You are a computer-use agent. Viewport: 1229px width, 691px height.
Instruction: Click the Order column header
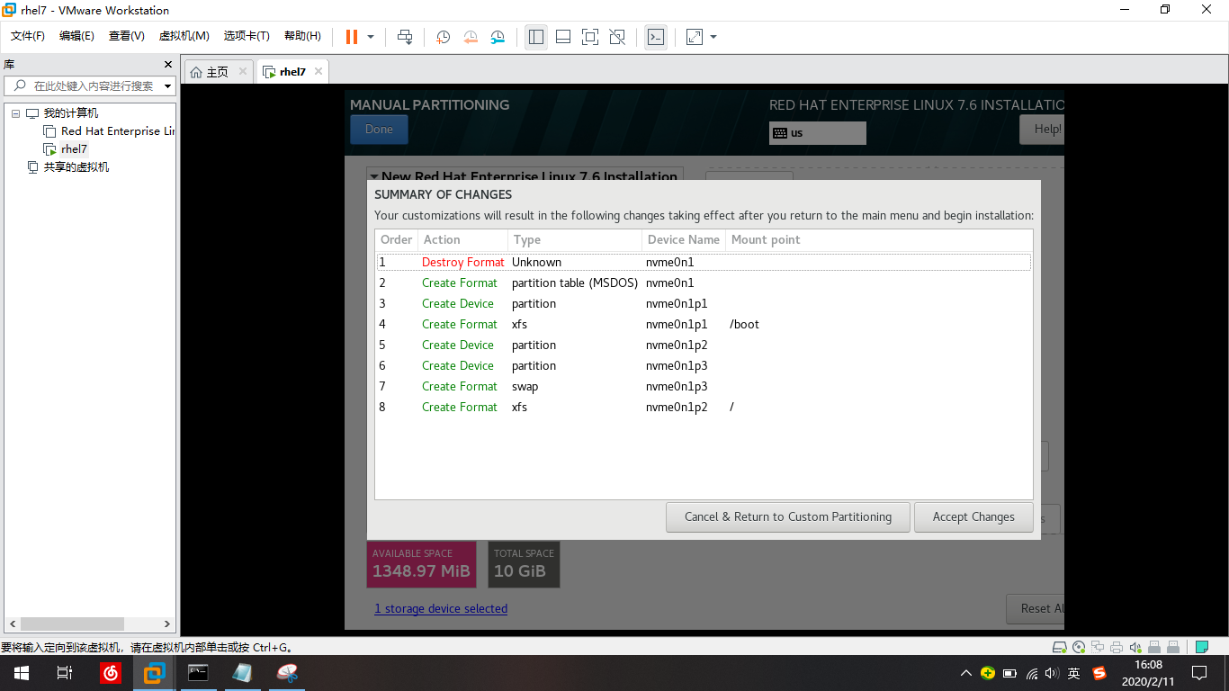point(397,240)
